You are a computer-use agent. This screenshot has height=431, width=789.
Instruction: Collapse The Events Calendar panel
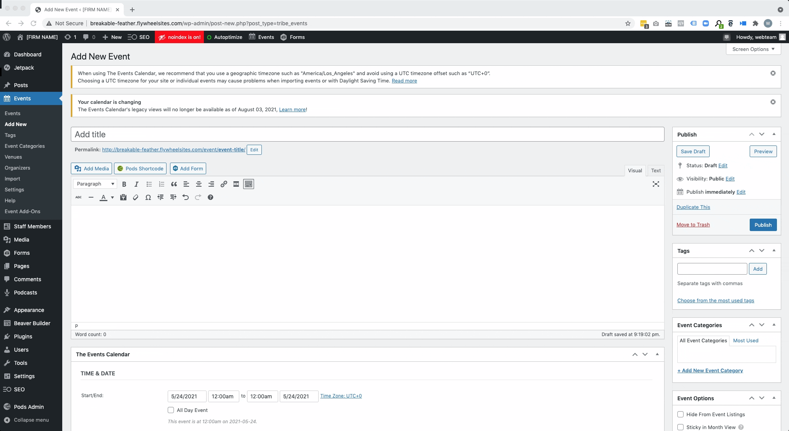tap(657, 354)
